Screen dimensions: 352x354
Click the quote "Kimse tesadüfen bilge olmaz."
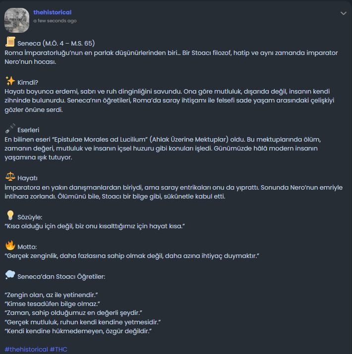coord(53,303)
